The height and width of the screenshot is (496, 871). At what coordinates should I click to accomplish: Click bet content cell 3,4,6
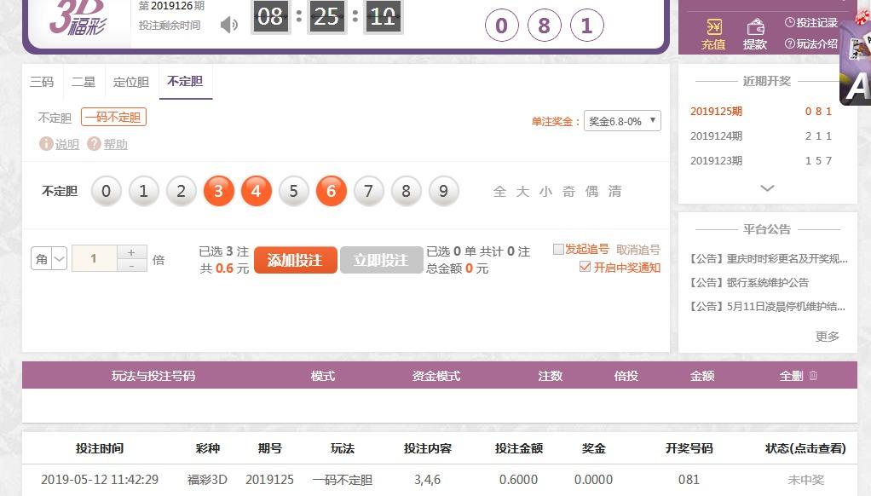[427, 479]
